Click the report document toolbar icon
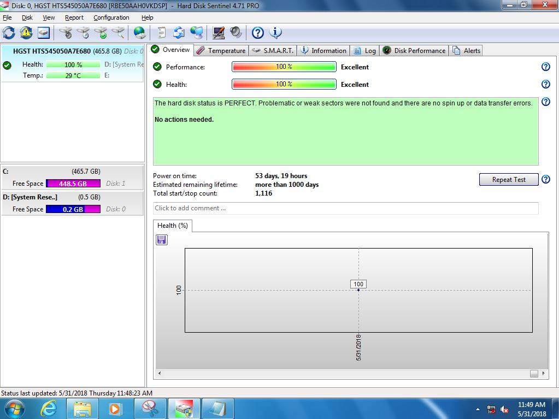The width and height of the screenshot is (559, 419). tap(162, 33)
